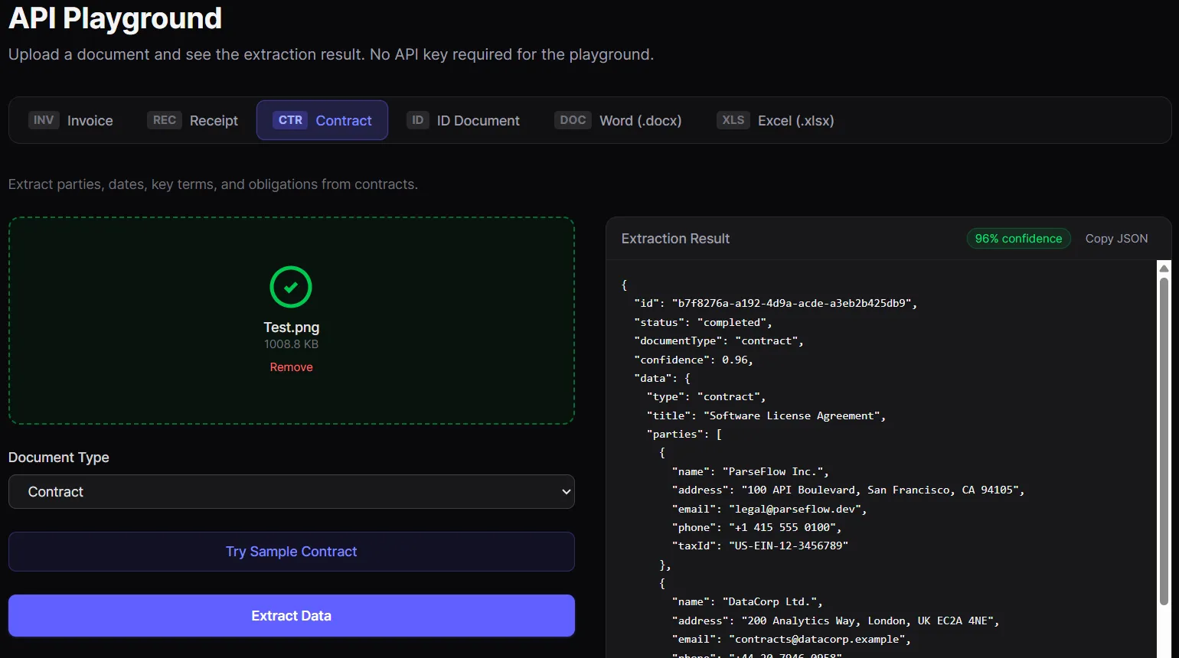This screenshot has width=1179, height=658.
Task: Click the CTR badge icon
Action: [290, 120]
